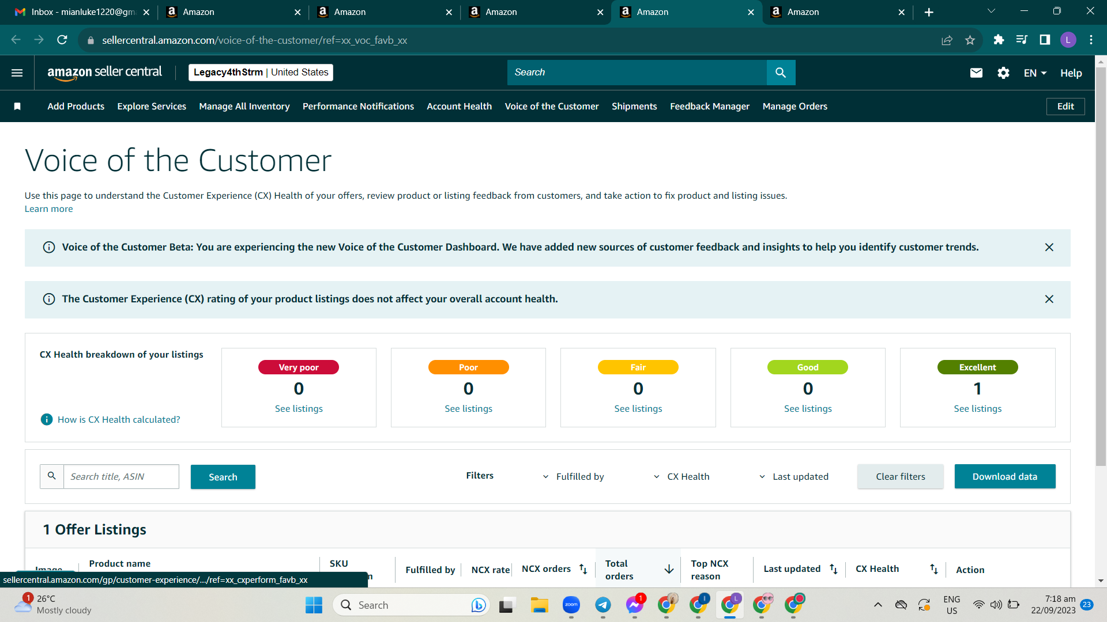This screenshot has height=622, width=1107.
Task: Bookmark this page with the star icon
Action: click(970, 40)
